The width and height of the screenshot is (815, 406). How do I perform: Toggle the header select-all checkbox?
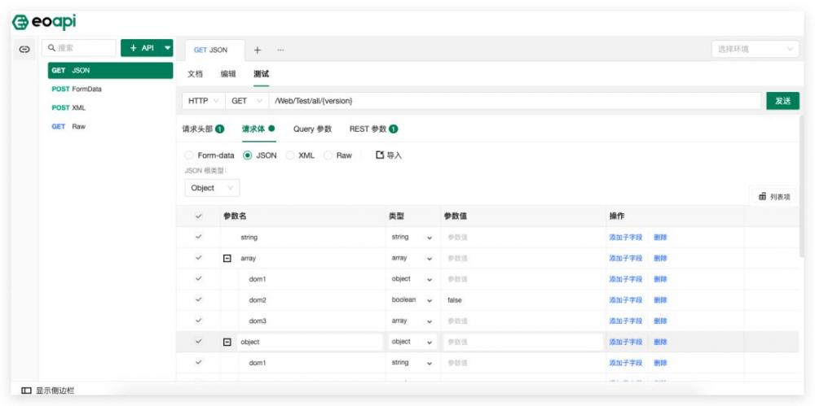pyautogui.click(x=198, y=216)
